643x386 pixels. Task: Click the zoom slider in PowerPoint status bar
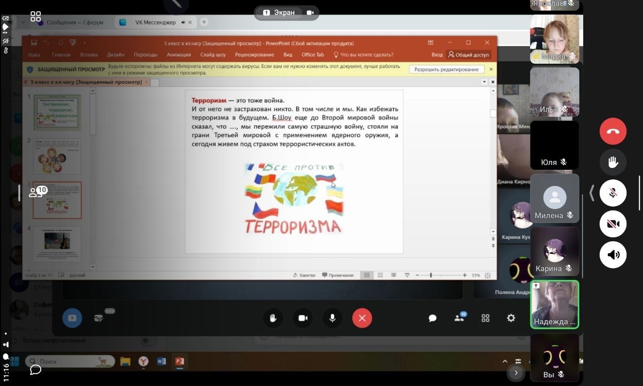pos(441,275)
